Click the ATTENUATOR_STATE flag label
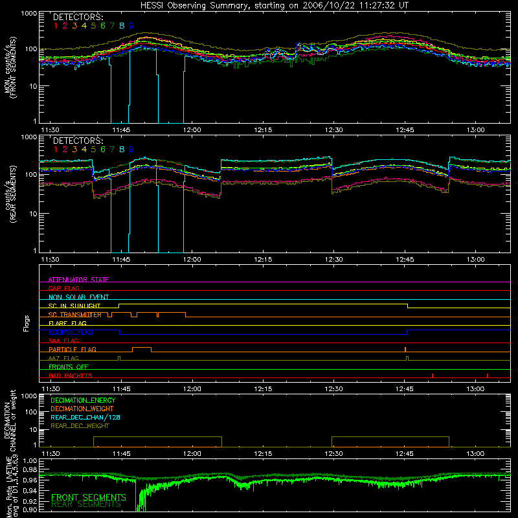The image size is (518, 518). pos(78,280)
